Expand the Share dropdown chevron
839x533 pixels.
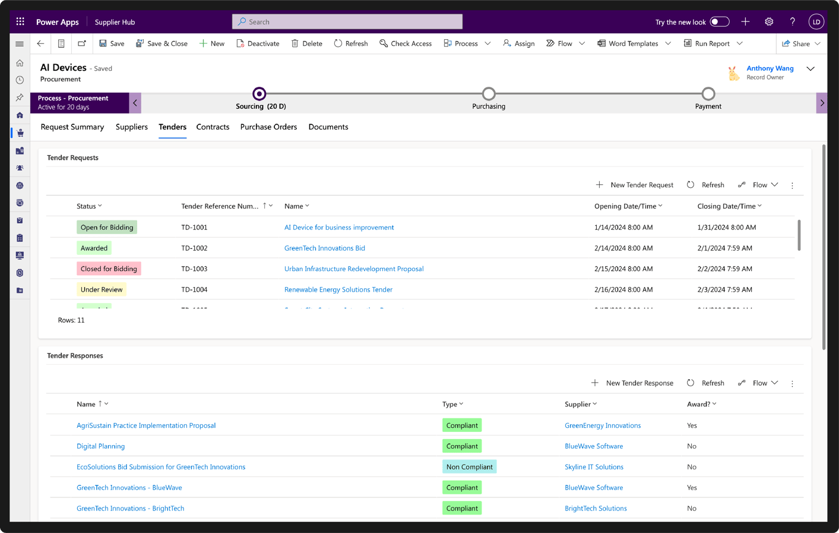pos(818,43)
